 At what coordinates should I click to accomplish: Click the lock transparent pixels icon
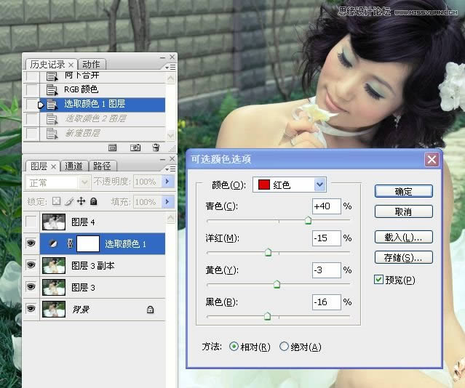click(x=56, y=201)
